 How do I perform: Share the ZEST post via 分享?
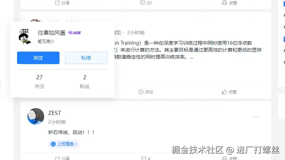click(62, 158)
